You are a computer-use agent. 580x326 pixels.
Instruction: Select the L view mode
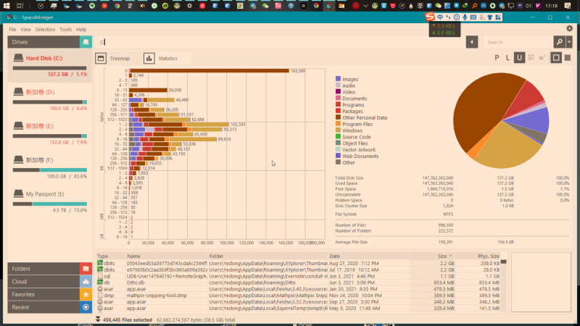pyautogui.click(x=508, y=58)
